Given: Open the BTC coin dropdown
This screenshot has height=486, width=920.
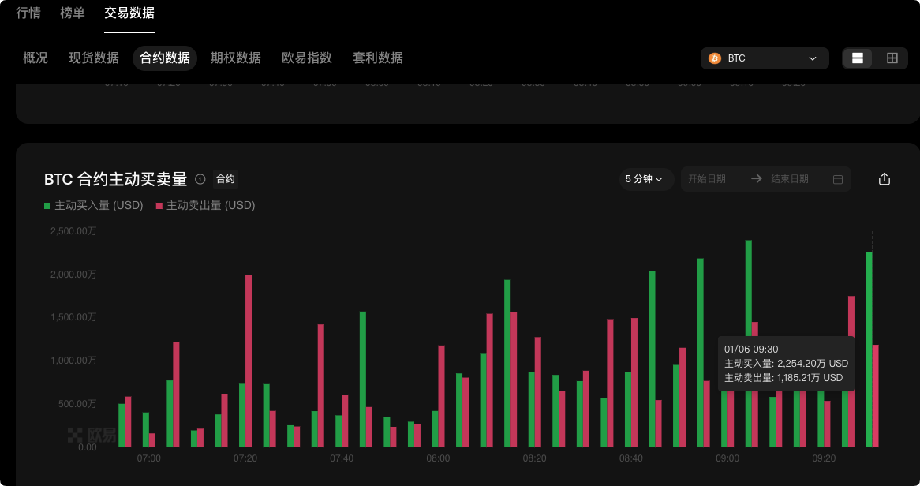Looking at the screenshot, I should (764, 58).
